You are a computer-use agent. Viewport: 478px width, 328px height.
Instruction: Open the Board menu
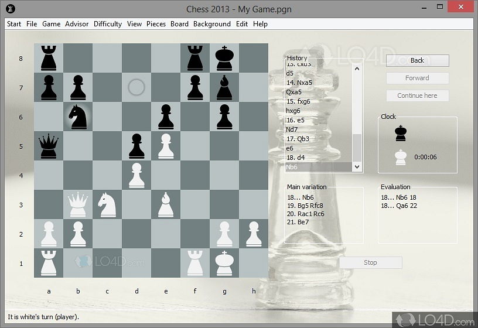180,24
